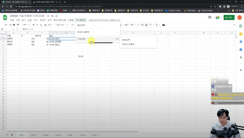
Task: Print the spreadsheet
Action: 14,25
